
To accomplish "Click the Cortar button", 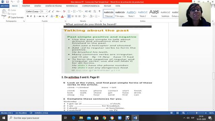I will (x=12, y=10).
